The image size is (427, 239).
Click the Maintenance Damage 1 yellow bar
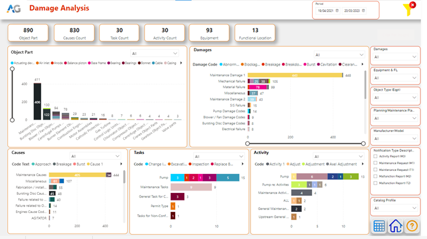[x=294, y=75]
